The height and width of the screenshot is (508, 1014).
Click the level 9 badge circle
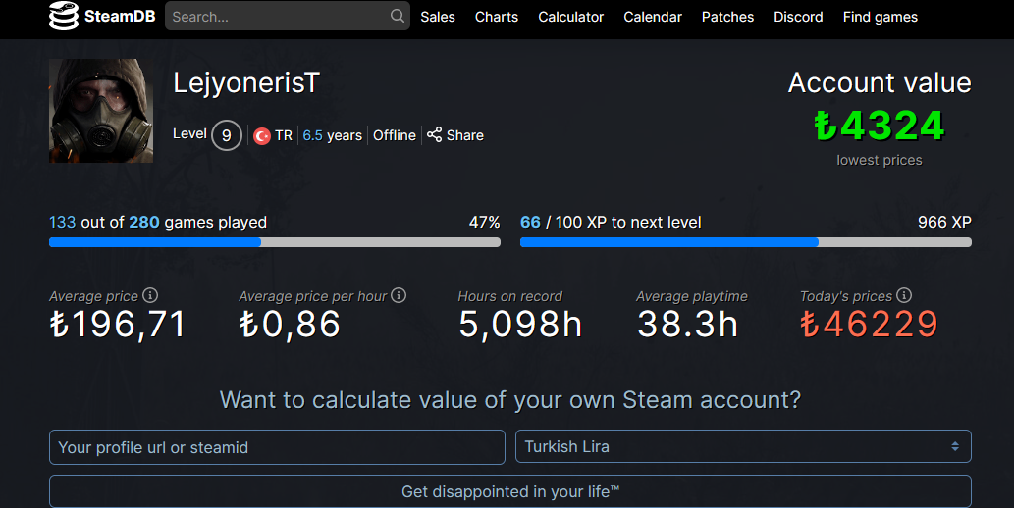(227, 135)
